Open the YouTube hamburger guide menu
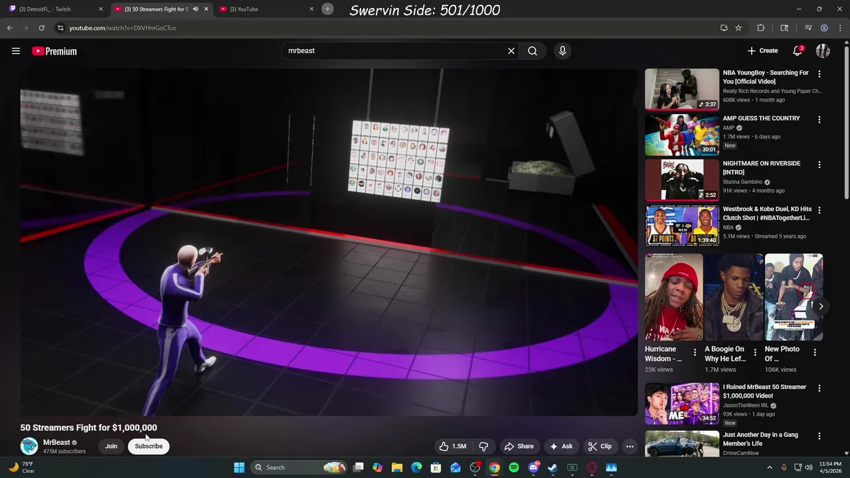 (x=16, y=51)
